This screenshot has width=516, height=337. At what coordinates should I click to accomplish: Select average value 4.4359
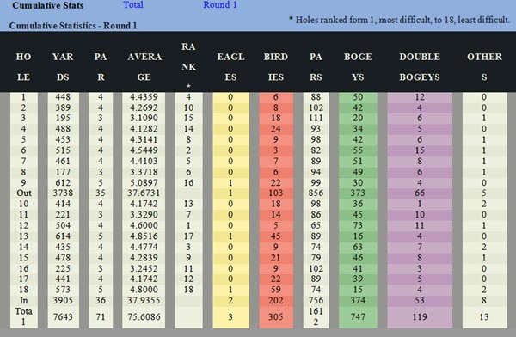coord(144,97)
